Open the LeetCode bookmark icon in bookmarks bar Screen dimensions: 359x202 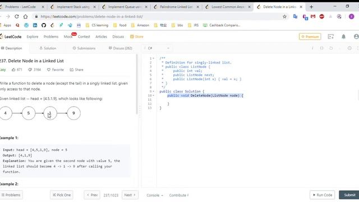pyautogui.click(x=52, y=25)
